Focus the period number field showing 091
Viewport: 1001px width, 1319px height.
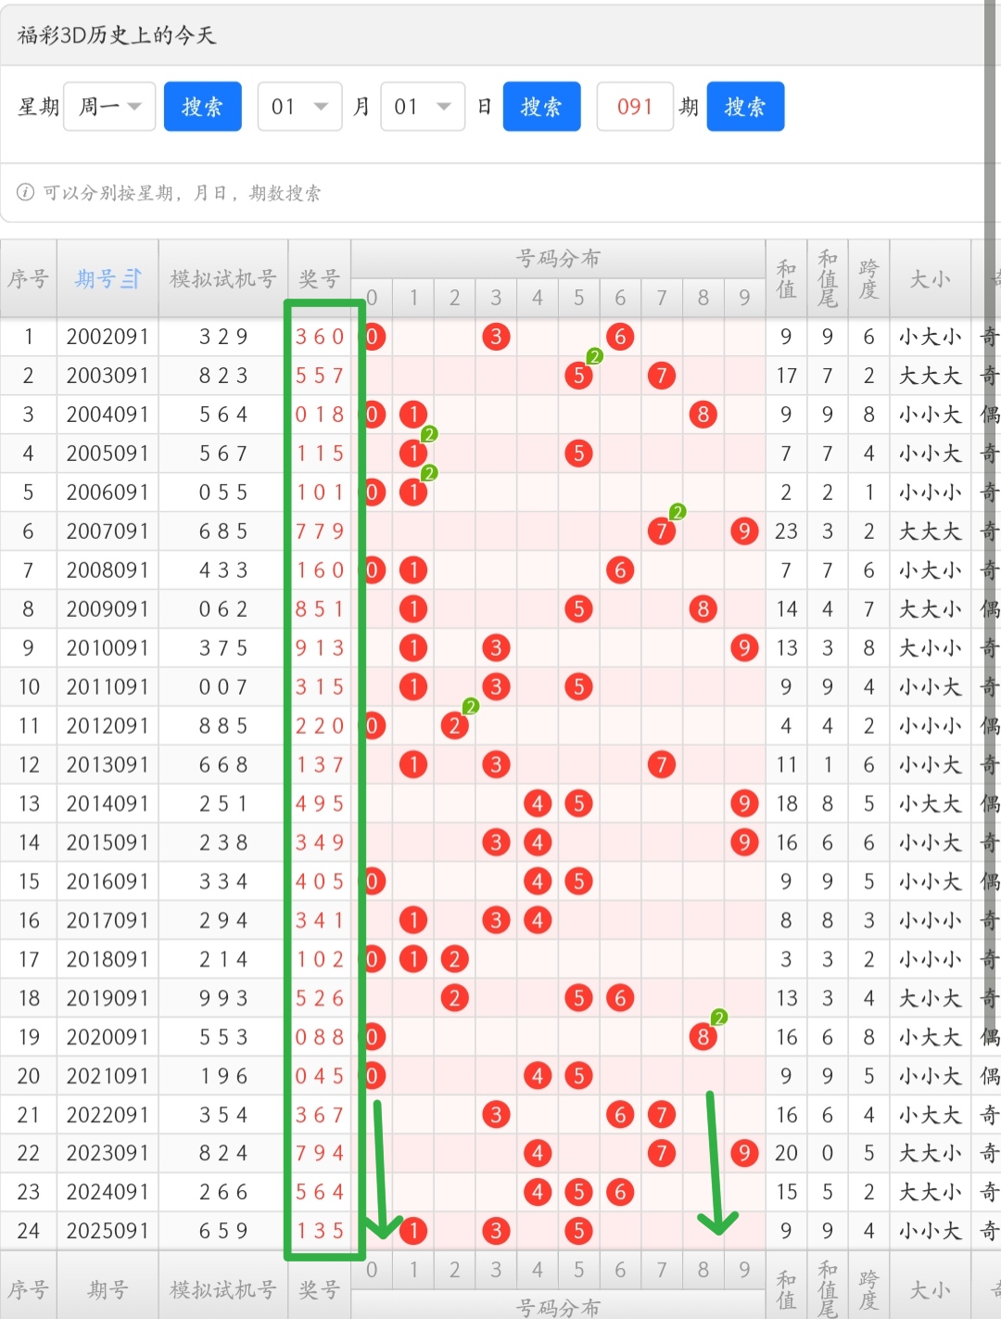point(635,107)
